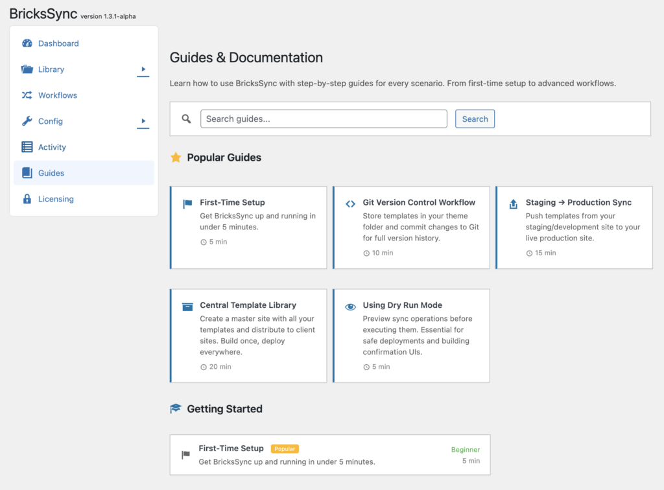Screen dimensions: 664x490
Task: Open the First-Time Setup popular guide card
Action: (248, 227)
